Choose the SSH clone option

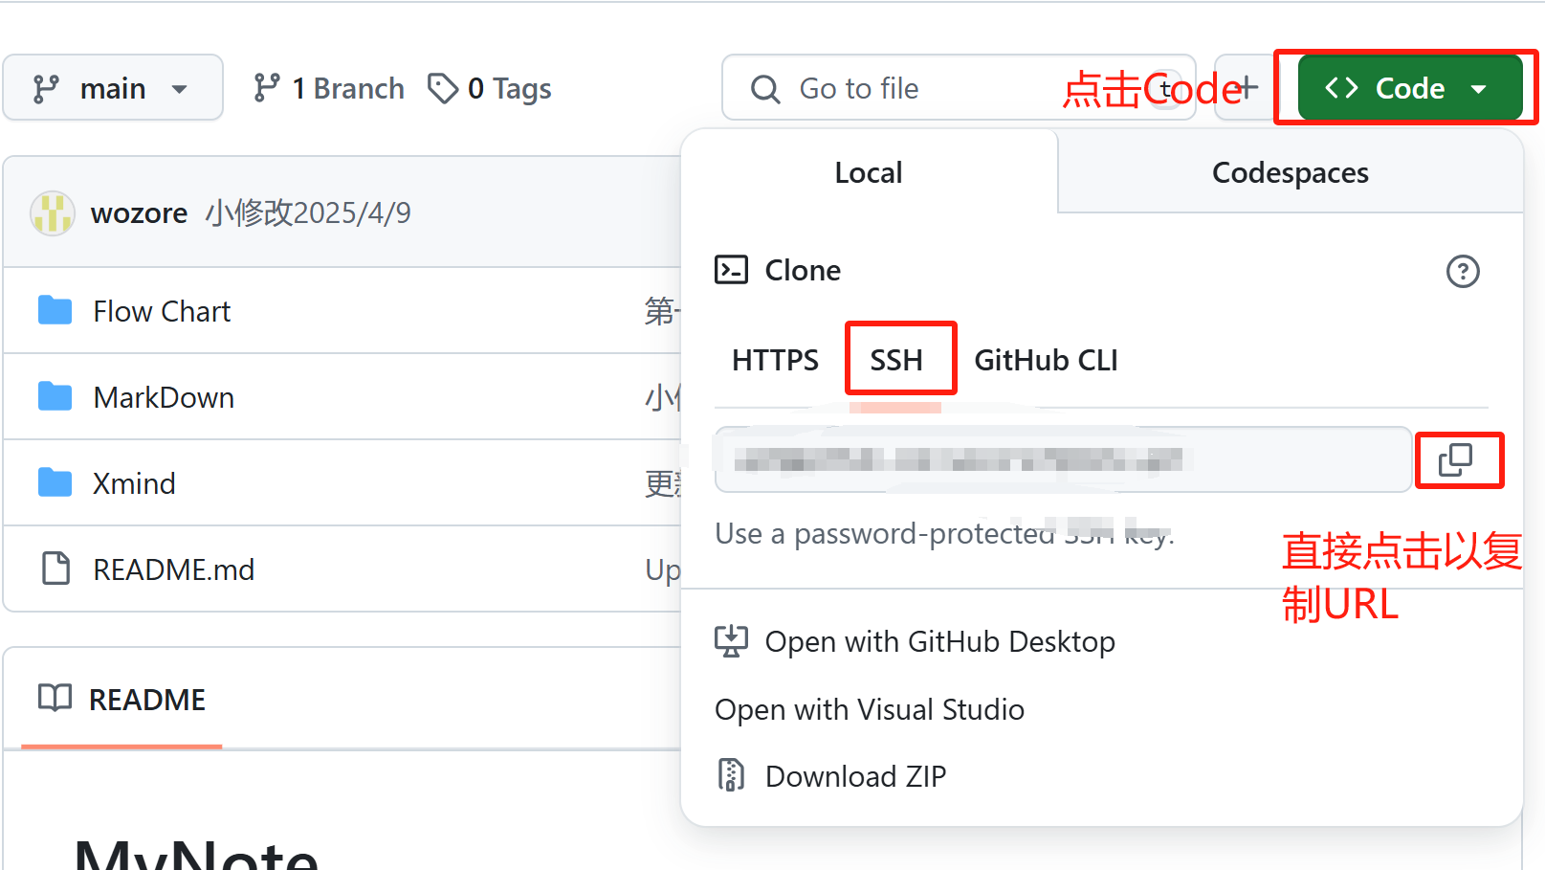(896, 360)
